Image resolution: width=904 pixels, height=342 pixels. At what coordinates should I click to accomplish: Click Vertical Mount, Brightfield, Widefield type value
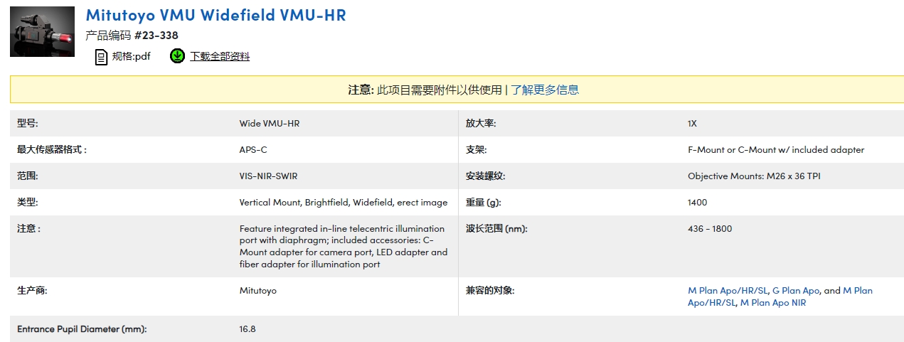[344, 203]
